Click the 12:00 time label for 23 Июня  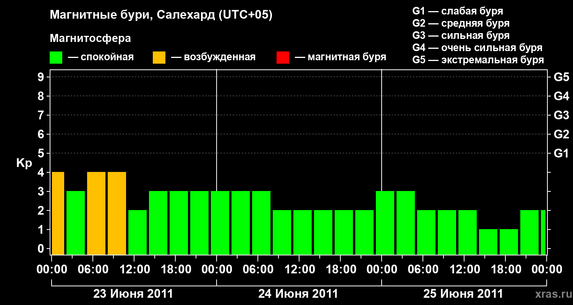pos(134,270)
